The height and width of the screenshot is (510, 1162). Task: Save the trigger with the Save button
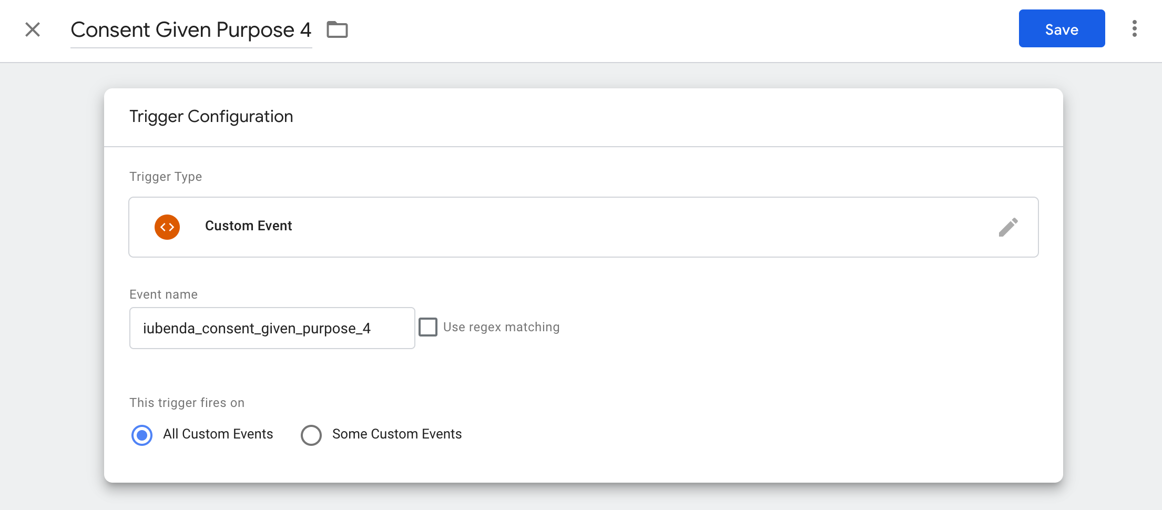[1061, 29]
